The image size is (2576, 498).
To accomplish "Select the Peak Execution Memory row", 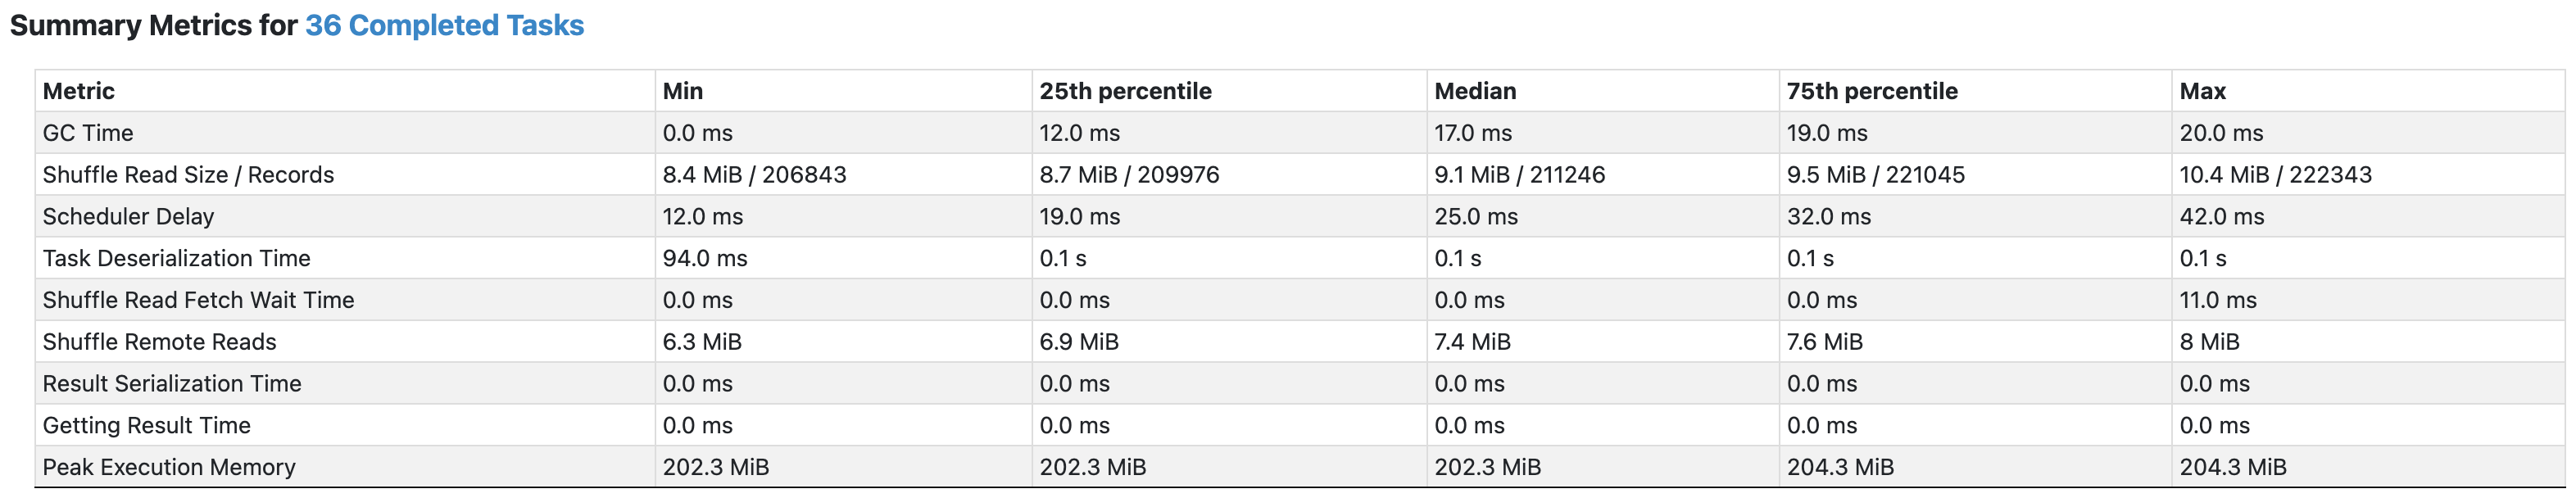I will coord(168,466).
